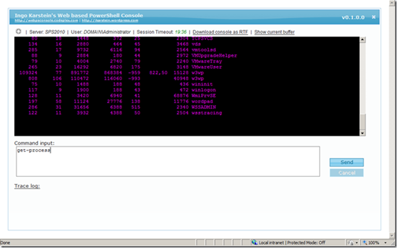Click the Cancel button
Image resolution: width=397 pixels, height=248 pixels.
pos(347,173)
